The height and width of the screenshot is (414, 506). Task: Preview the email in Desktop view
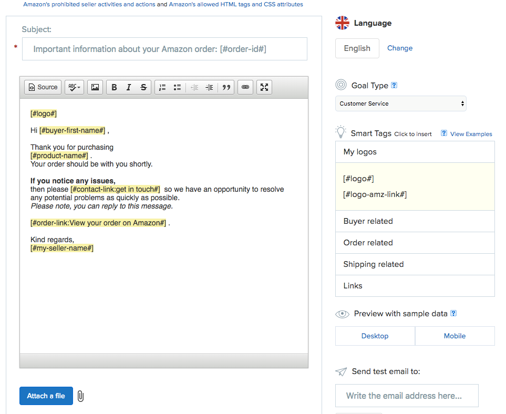click(x=375, y=336)
